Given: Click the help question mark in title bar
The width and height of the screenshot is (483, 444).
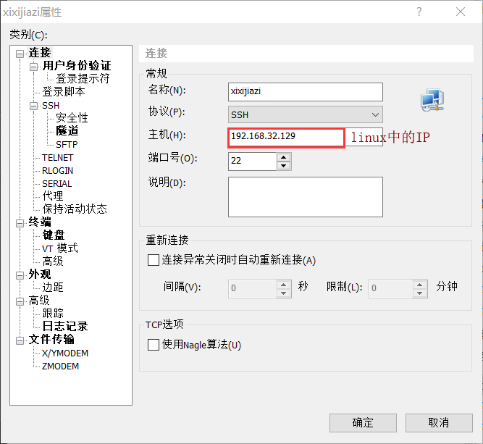Looking at the screenshot, I should coord(419,12).
